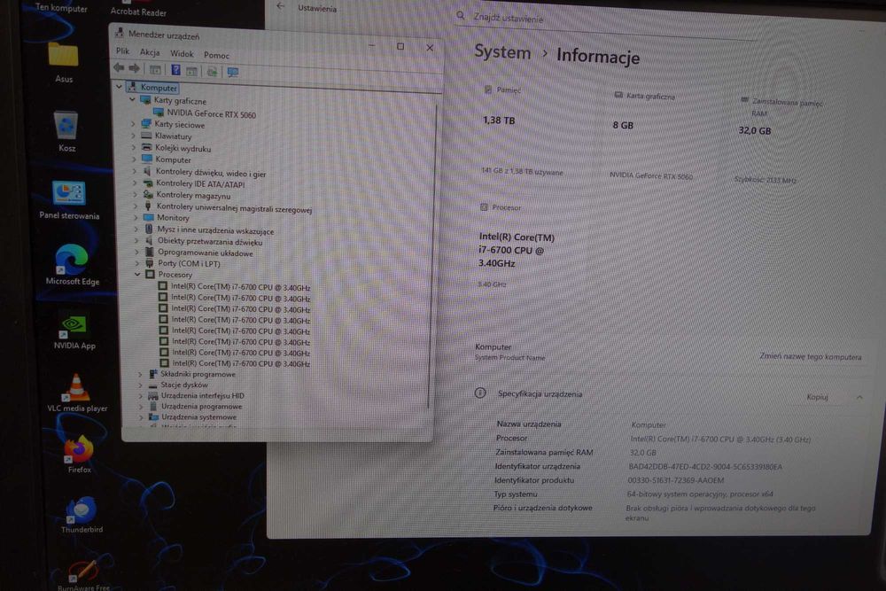Open the Kosz recycle bin icon
The width and height of the screenshot is (886, 591).
[66, 131]
